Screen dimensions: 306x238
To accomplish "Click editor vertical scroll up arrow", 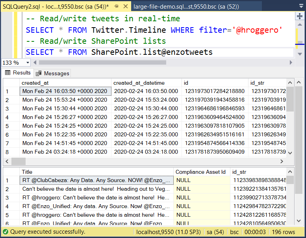I will coord(300,24).
